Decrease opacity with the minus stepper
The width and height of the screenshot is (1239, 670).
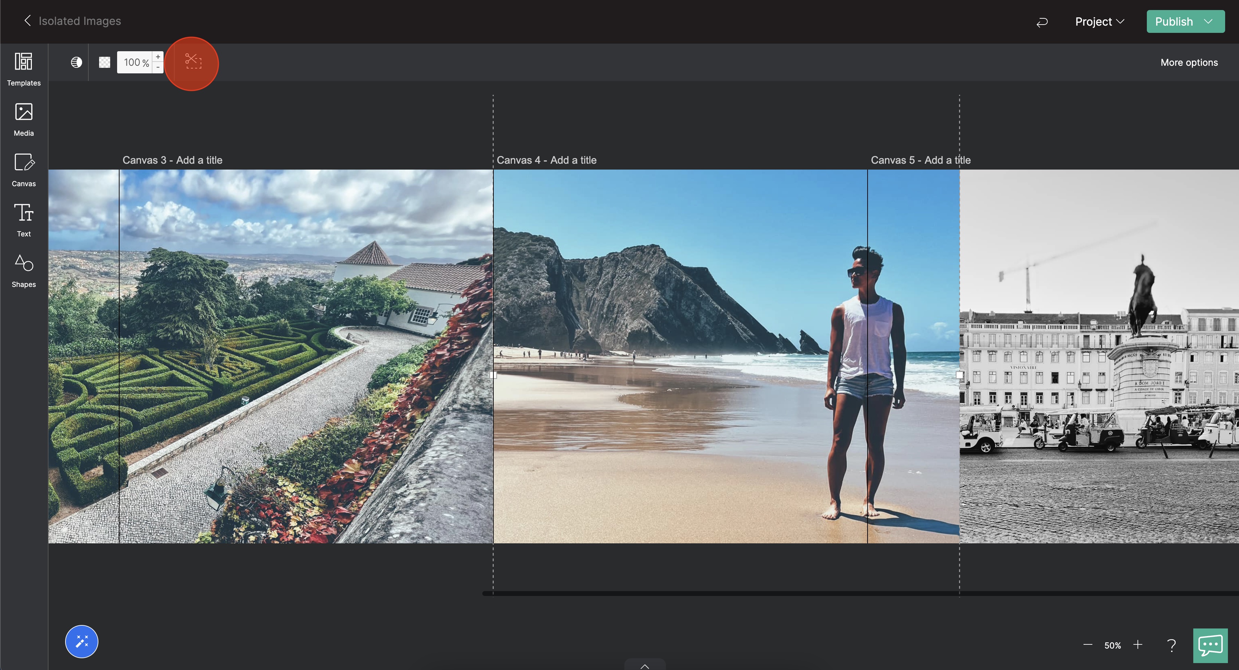point(158,68)
